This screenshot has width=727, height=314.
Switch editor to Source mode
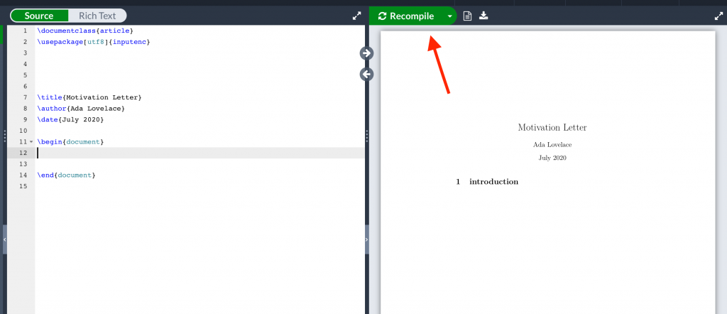click(x=39, y=16)
